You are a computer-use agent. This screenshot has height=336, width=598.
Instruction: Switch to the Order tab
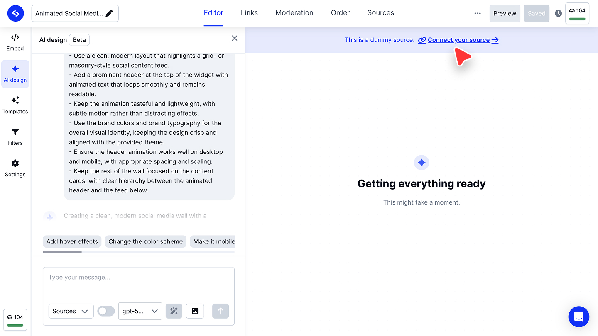340,13
